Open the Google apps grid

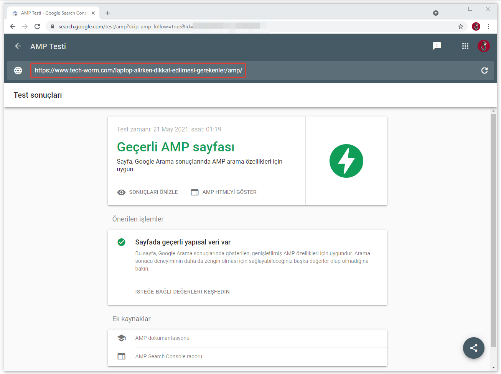pyautogui.click(x=465, y=46)
